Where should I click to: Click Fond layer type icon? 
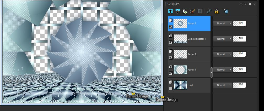[x=171, y=82]
